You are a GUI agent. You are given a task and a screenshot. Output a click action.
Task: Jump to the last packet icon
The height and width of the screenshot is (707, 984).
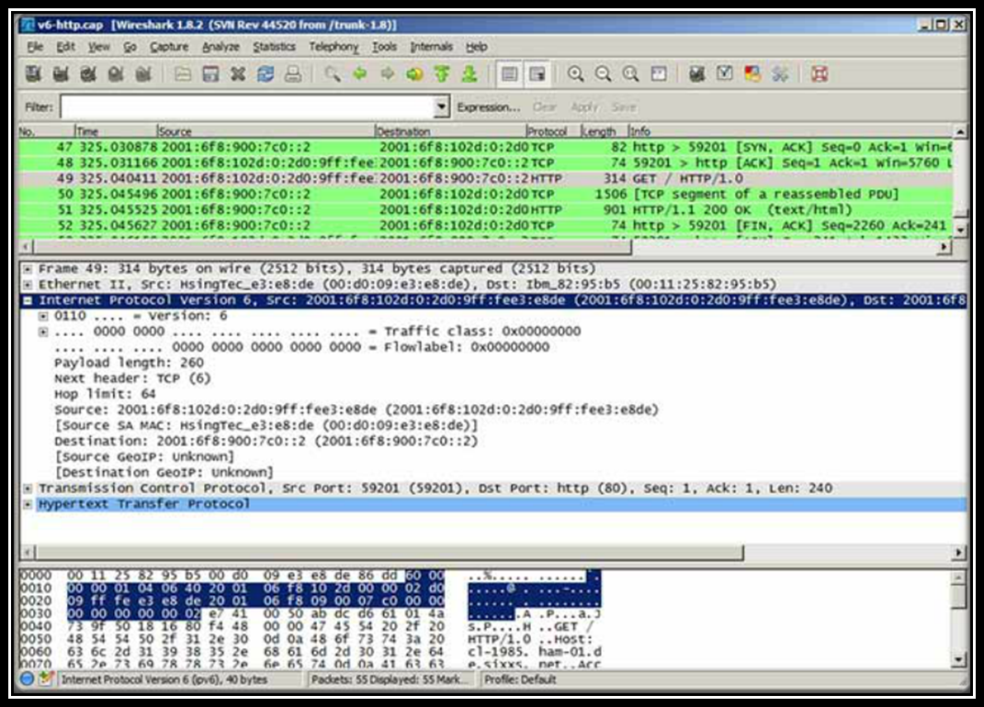pos(469,75)
